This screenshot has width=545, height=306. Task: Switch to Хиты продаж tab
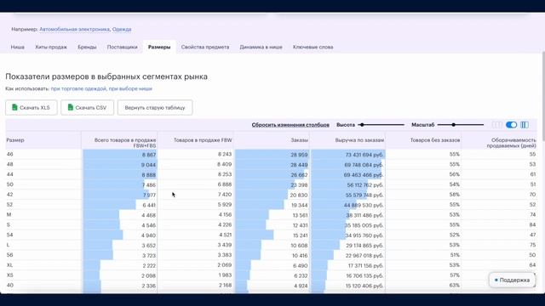tap(51, 47)
